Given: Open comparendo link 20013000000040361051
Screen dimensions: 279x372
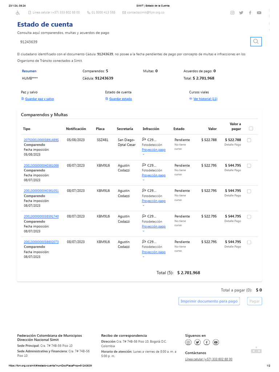Looking at the screenshot, I should [x=41, y=191].
